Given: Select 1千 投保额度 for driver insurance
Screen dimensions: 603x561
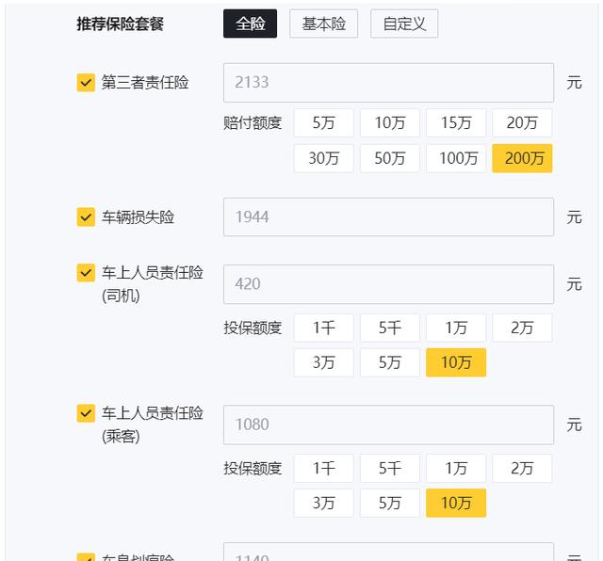Looking at the screenshot, I should click(323, 328).
